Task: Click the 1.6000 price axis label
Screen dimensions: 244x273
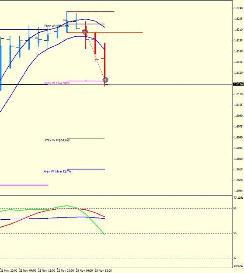Action: point(238,180)
